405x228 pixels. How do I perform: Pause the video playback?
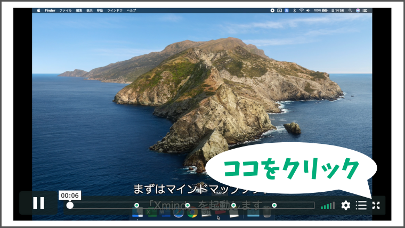point(38,203)
